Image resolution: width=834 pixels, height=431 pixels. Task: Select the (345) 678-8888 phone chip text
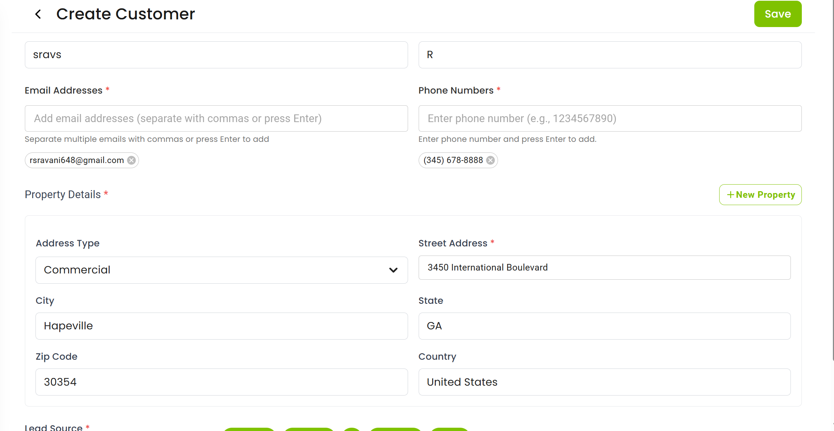click(453, 160)
